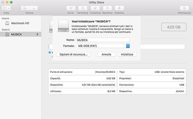Viewport: 193px width, 119px height.
Task: Select the Dispositivo disk2s1 value
Action: pyautogui.click(x=180, y=91)
